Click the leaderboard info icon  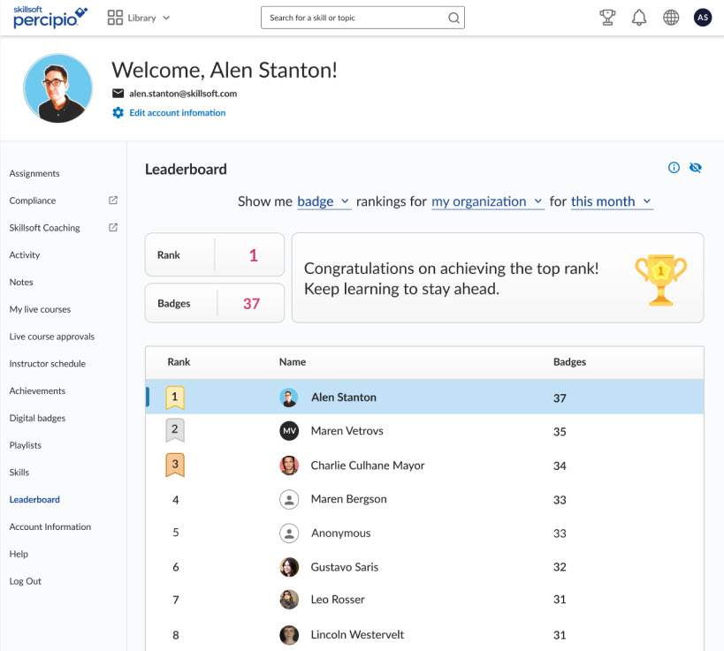674,168
